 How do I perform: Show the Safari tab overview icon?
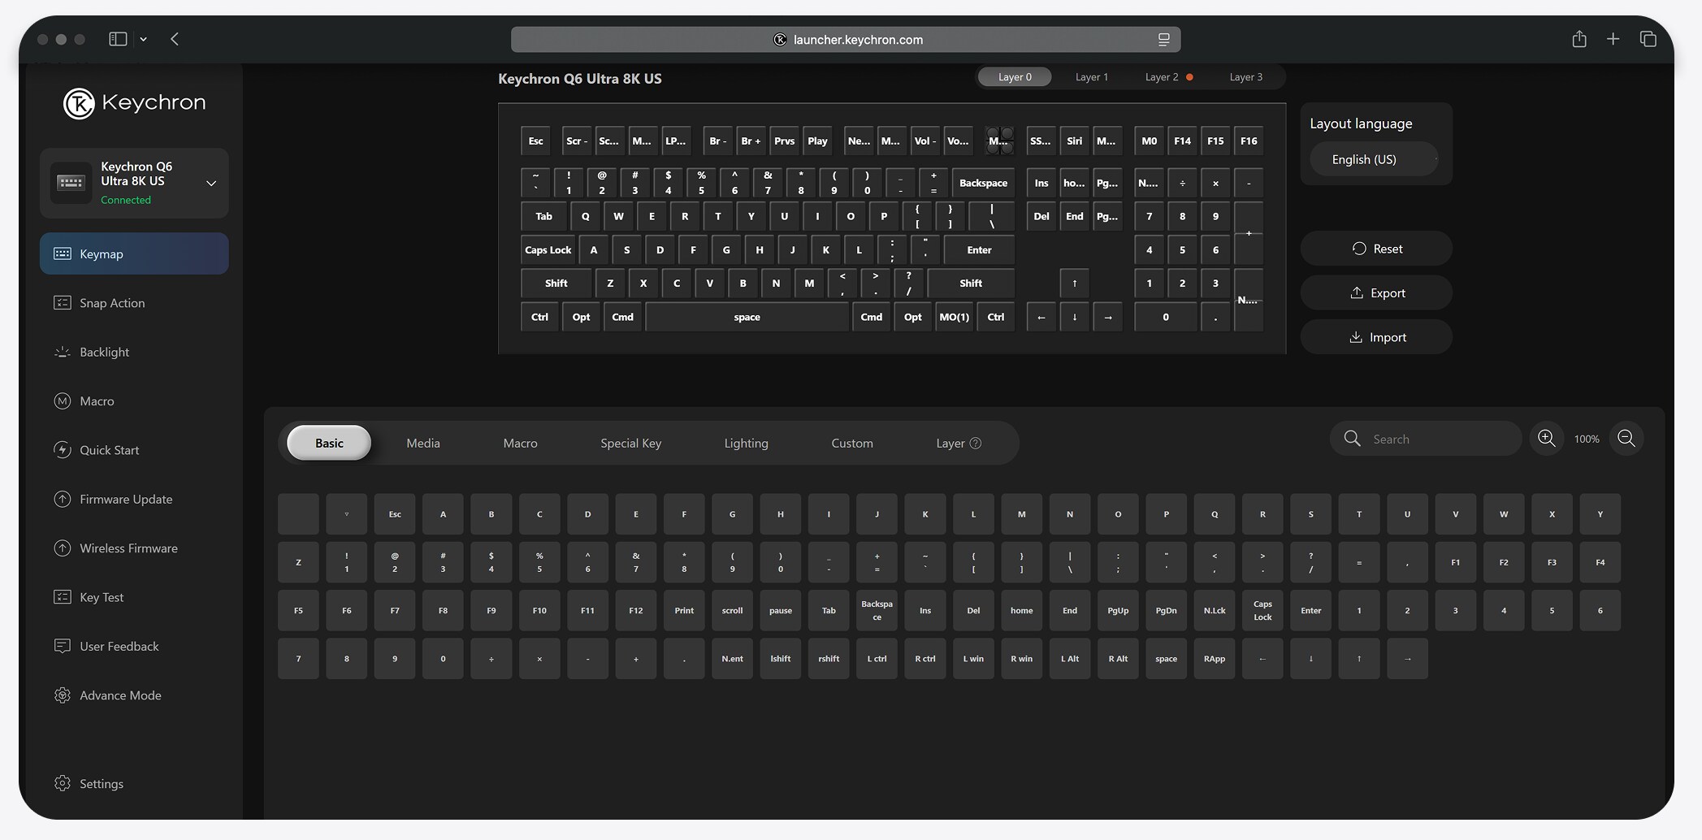coord(1648,39)
